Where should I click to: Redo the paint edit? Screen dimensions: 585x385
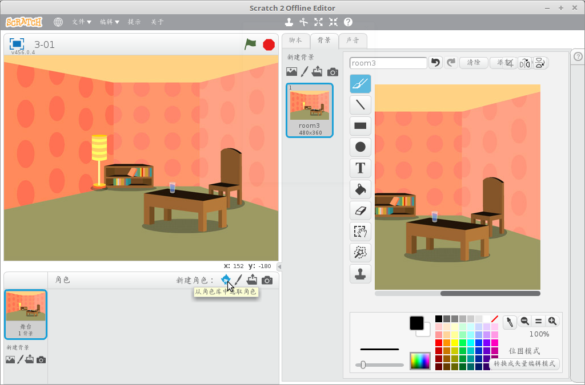tap(451, 63)
